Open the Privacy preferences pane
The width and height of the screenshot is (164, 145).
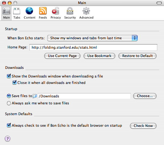(x=56, y=13)
